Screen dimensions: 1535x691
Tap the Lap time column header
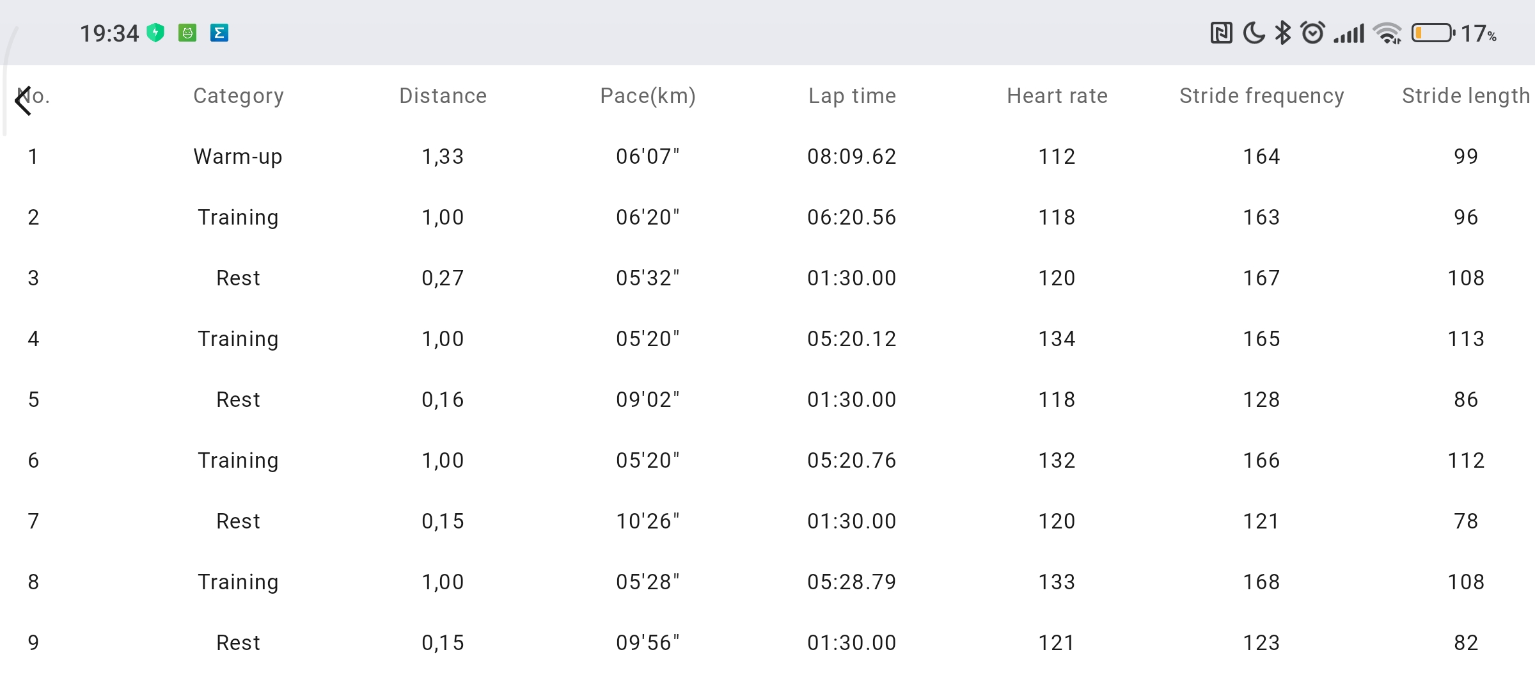tap(853, 96)
